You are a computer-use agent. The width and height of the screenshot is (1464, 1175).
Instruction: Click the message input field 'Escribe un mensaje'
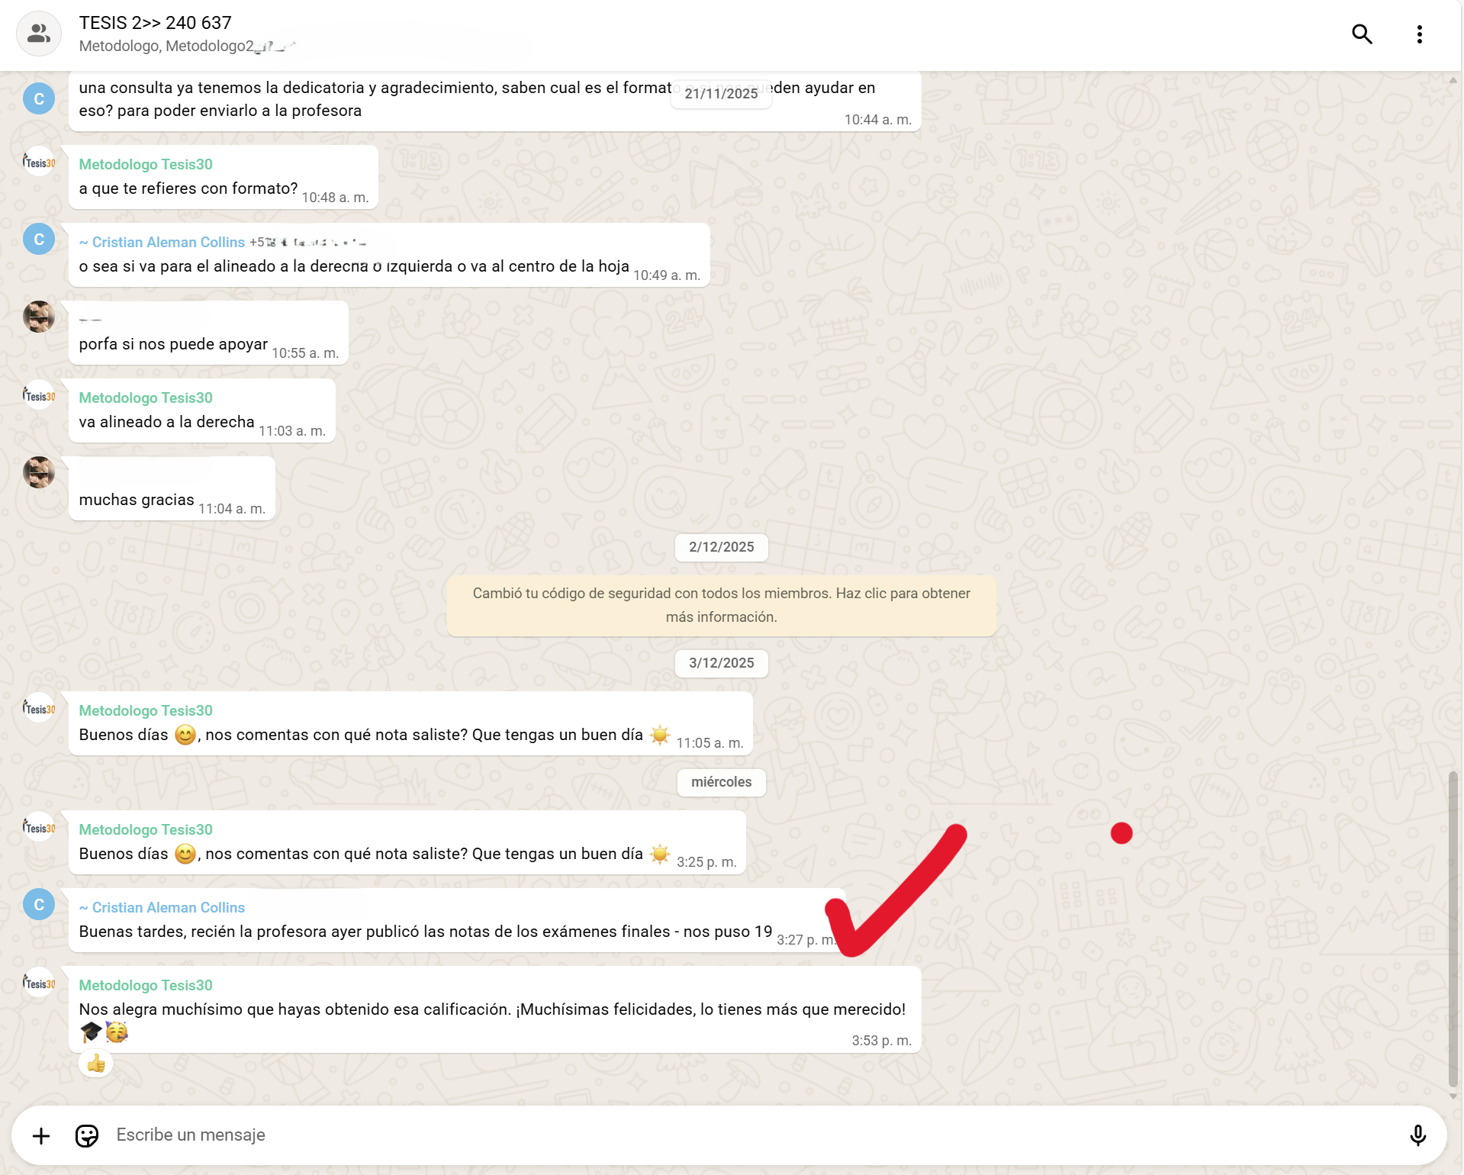point(729,1135)
